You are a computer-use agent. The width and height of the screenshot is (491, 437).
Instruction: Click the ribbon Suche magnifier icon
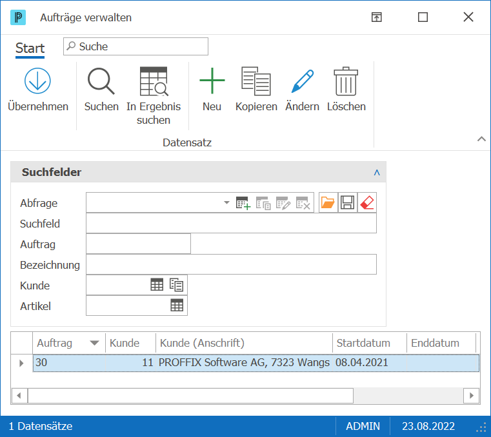point(72,46)
